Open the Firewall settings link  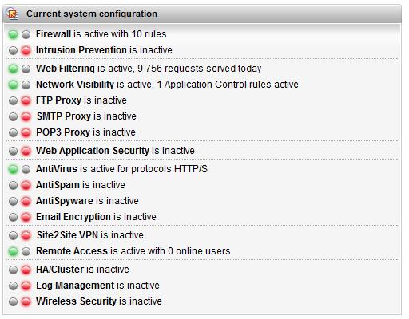[54, 34]
